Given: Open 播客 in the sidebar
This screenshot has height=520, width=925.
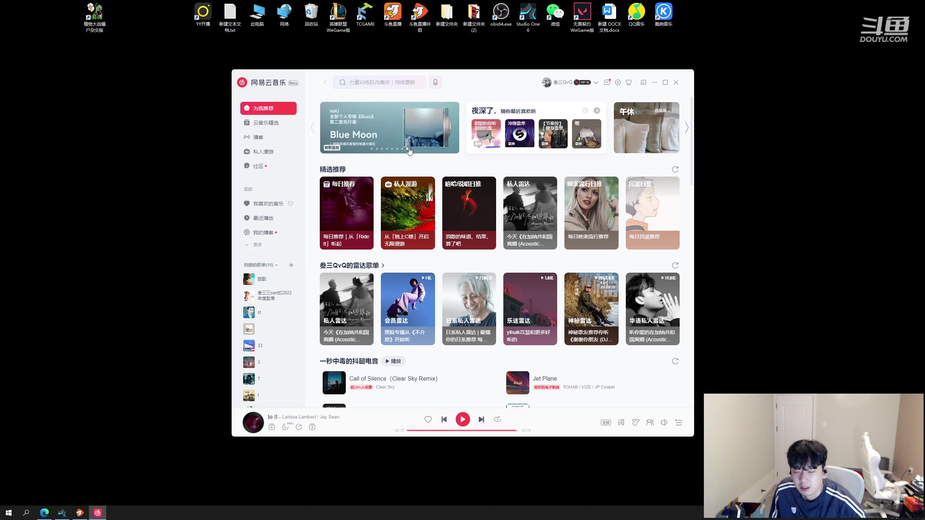Looking at the screenshot, I should click(268, 137).
